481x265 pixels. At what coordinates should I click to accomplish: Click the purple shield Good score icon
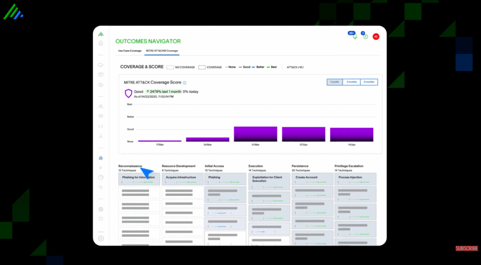click(128, 93)
